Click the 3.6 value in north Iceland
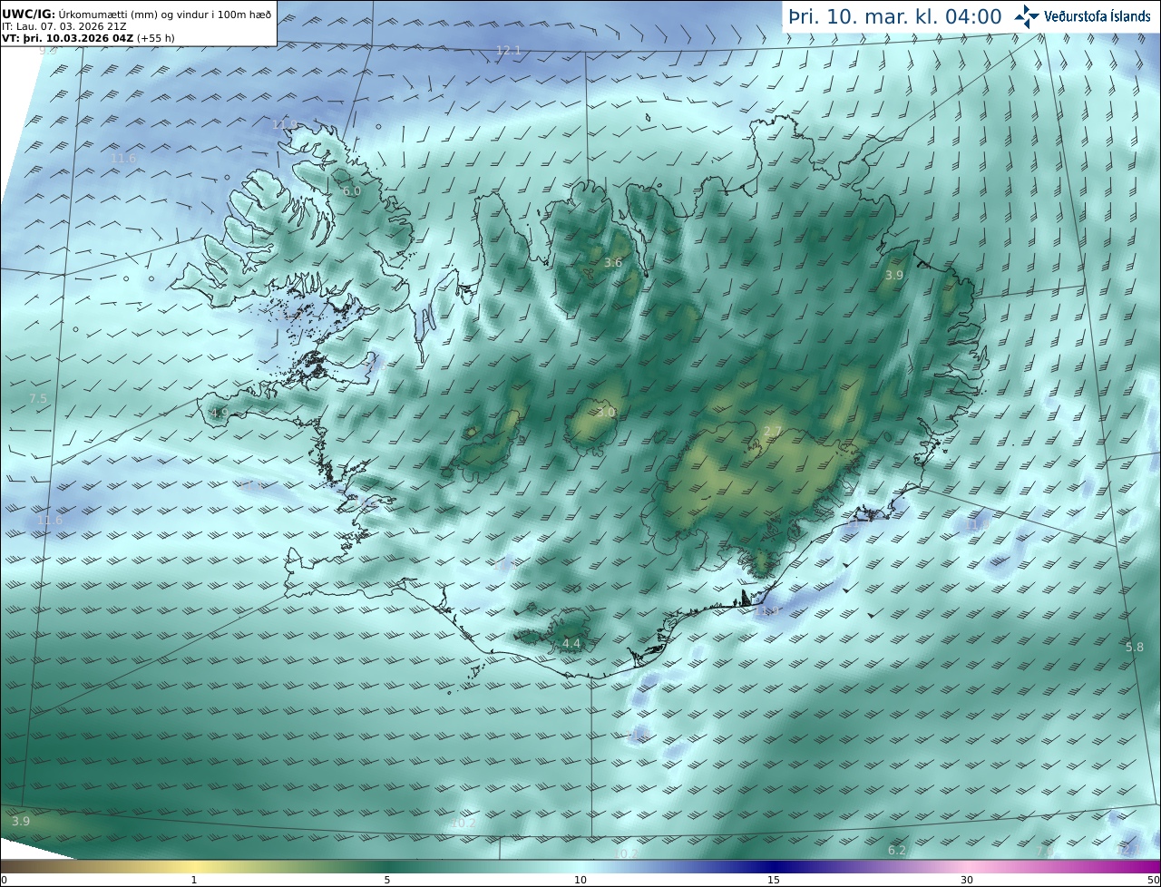This screenshot has width=1161, height=887. pyautogui.click(x=613, y=263)
